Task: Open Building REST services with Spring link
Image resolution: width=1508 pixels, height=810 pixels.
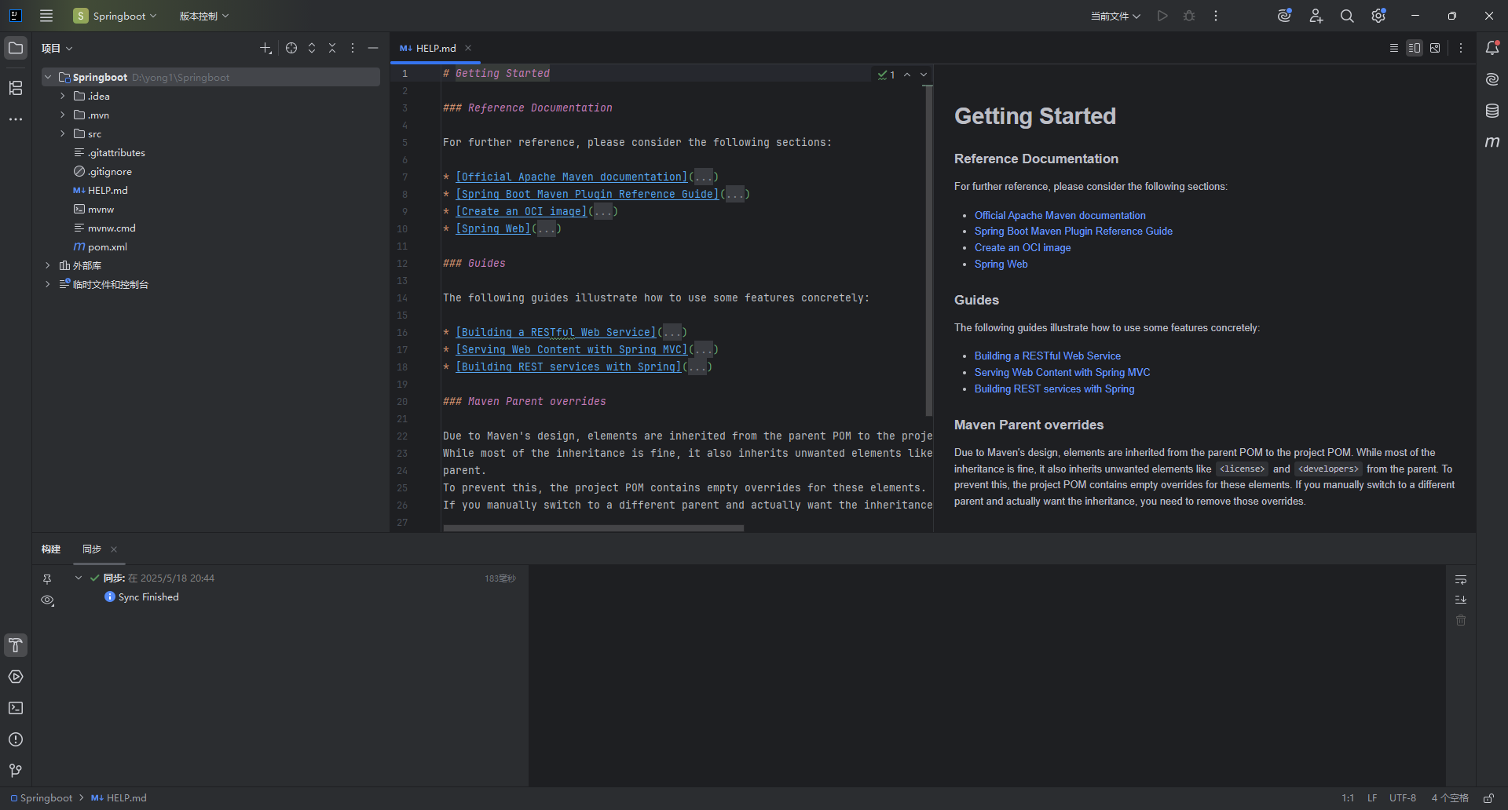Action: (x=1053, y=389)
